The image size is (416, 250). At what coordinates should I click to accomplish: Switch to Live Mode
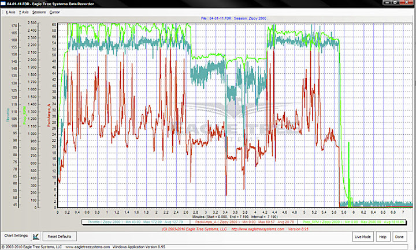(363, 237)
